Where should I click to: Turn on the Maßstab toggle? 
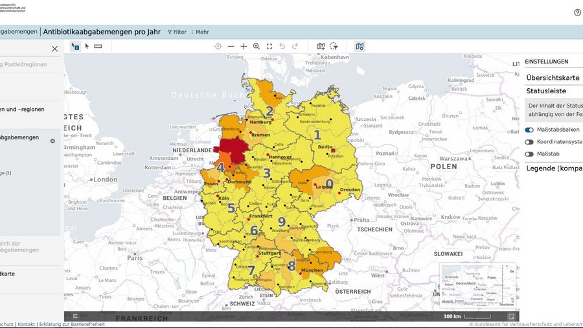529,154
